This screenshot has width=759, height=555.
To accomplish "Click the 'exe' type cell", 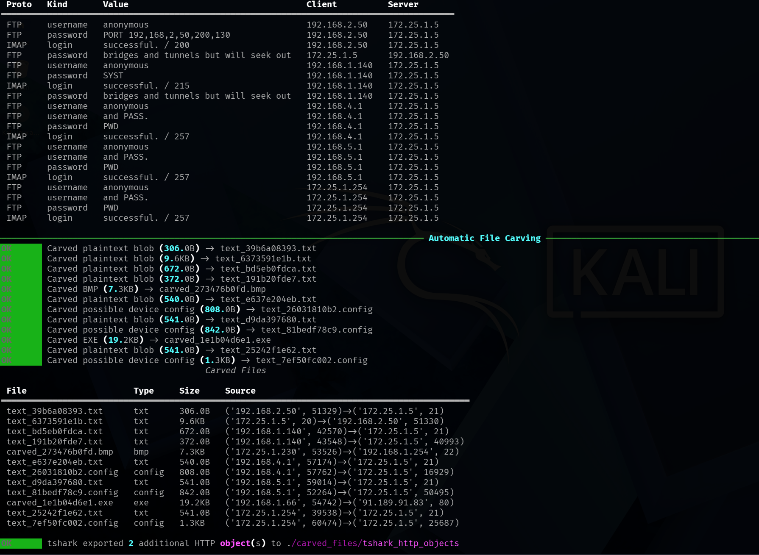I will point(141,503).
